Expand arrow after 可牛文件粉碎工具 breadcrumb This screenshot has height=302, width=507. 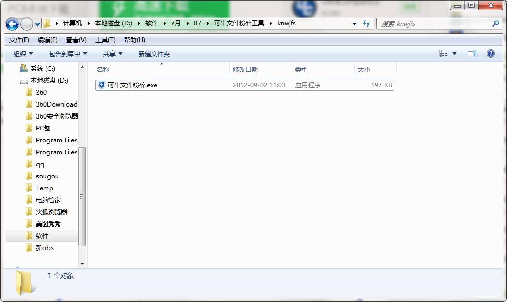(x=270, y=23)
